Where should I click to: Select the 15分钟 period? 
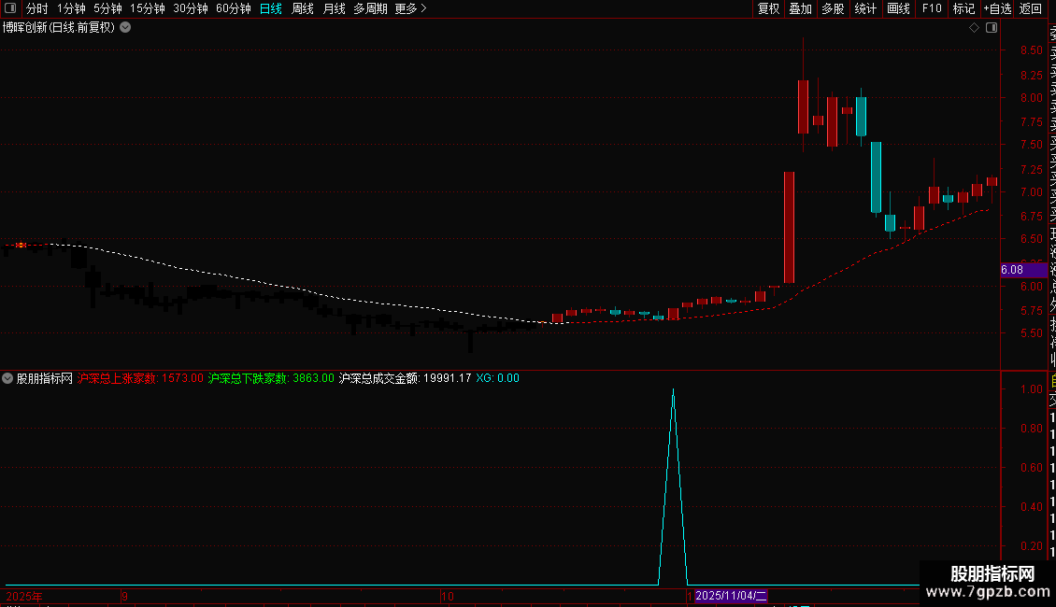[147, 8]
